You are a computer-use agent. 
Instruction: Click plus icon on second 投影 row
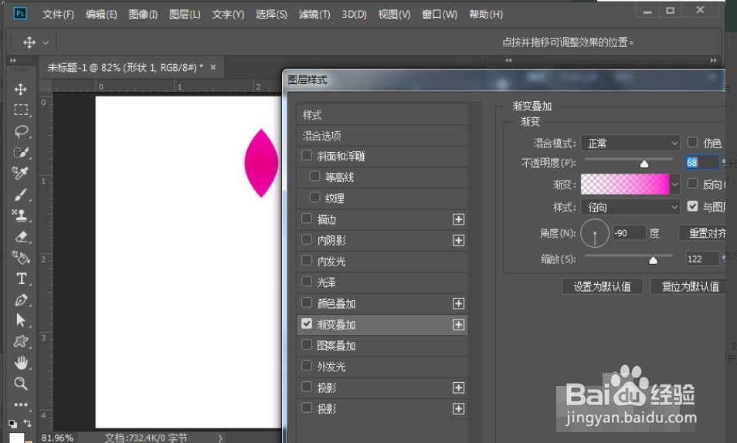coord(458,409)
